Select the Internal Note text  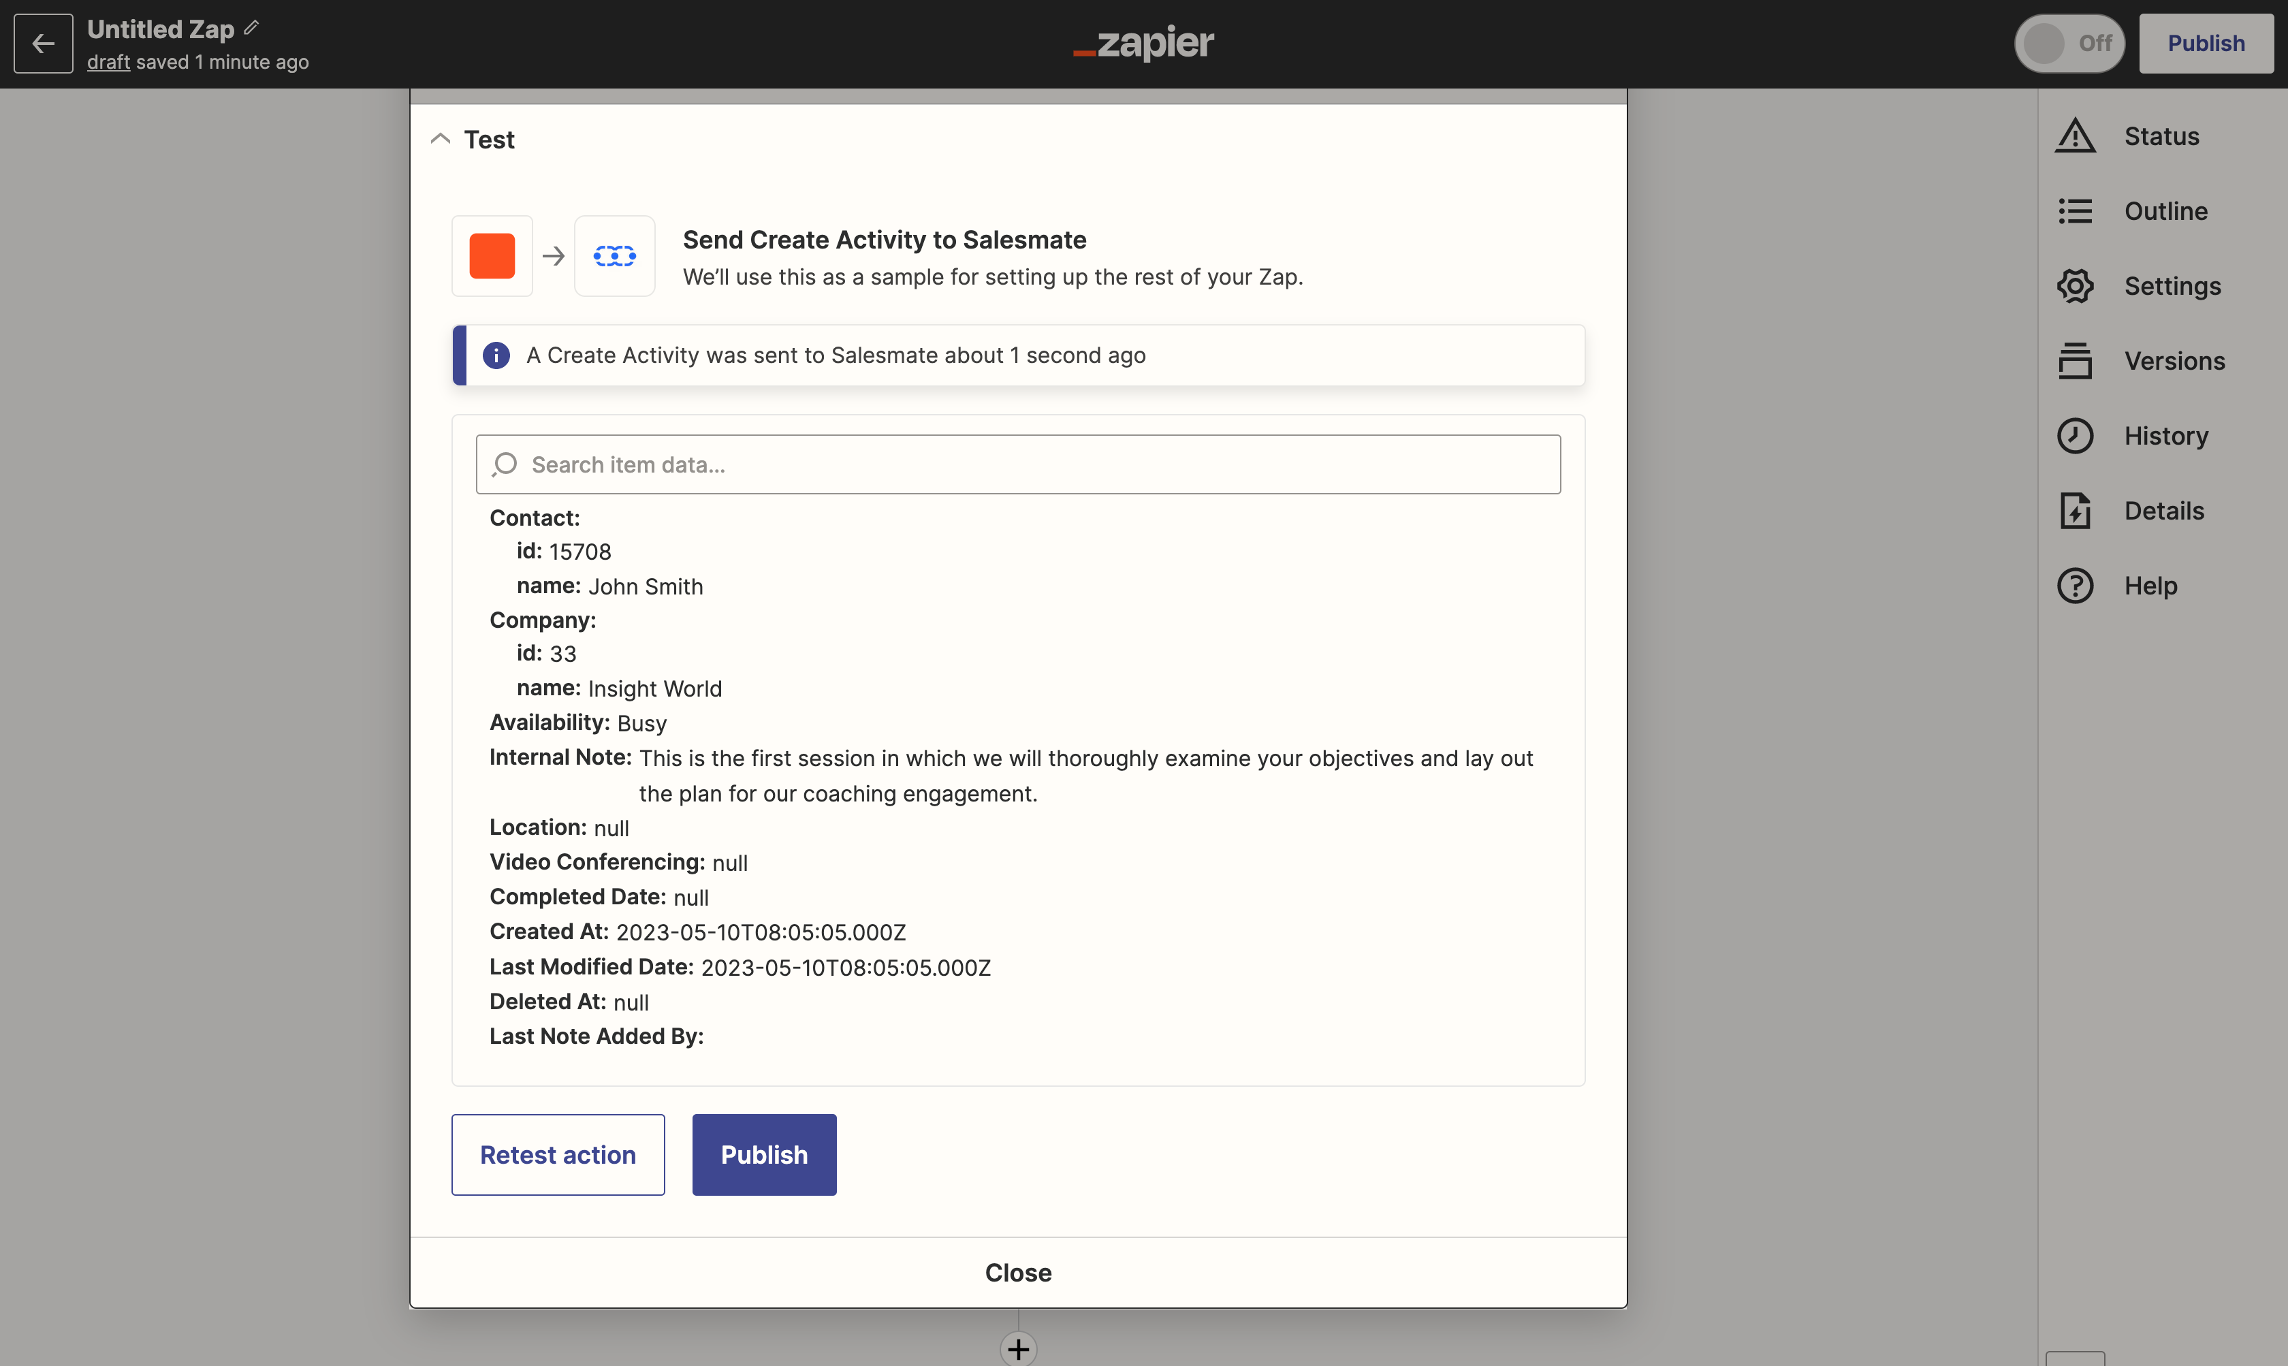[1086, 776]
